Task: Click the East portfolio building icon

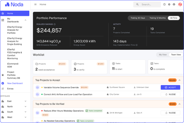Action: point(3,101)
